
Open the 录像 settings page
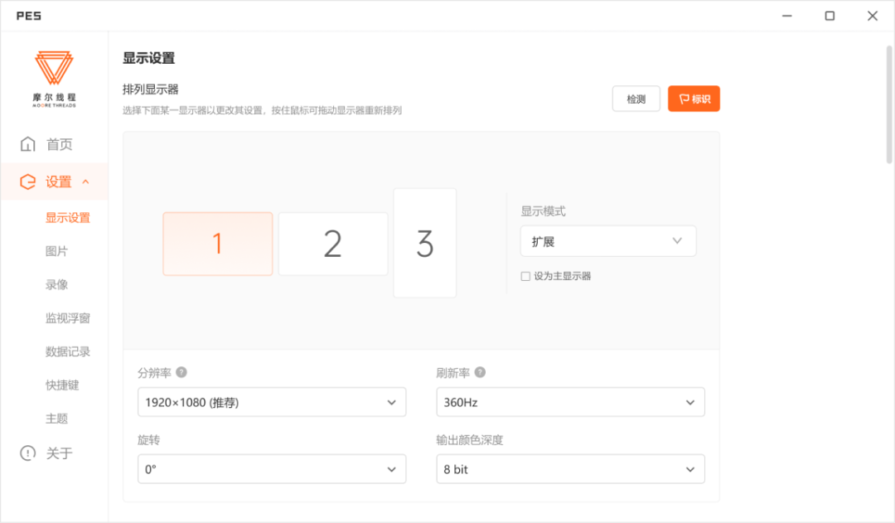coord(56,284)
